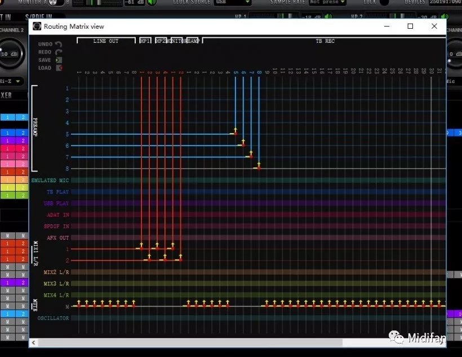Click the first MUTE node under LINE OUT
The image size is (462, 357).
pos(78,305)
